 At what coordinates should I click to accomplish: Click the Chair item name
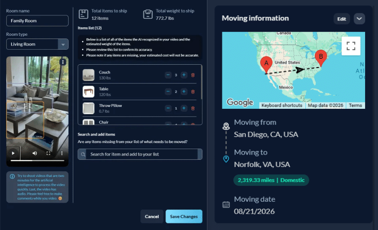pos(103,122)
